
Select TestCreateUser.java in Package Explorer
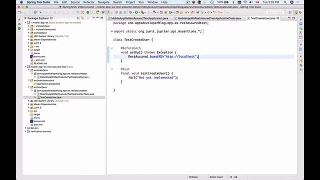(50, 97)
